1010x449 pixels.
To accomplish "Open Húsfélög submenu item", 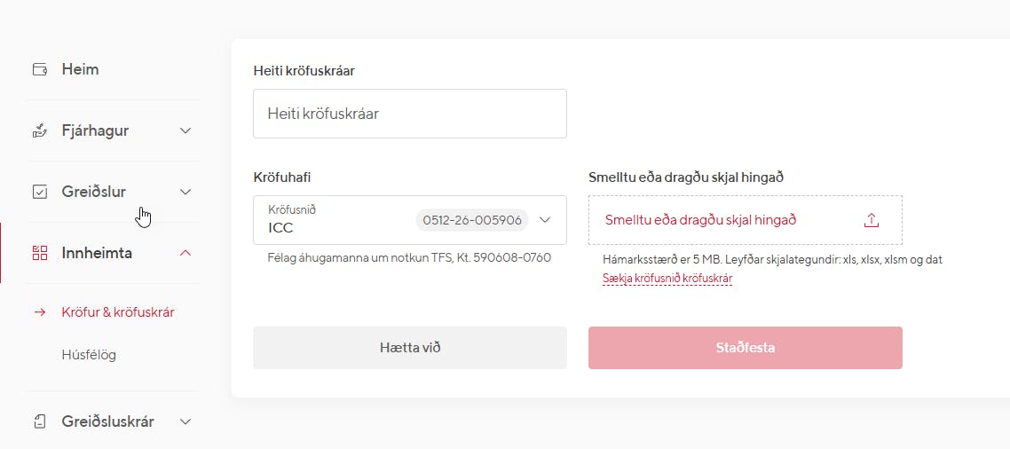I will pyautogui.click(x=89, y=355).
